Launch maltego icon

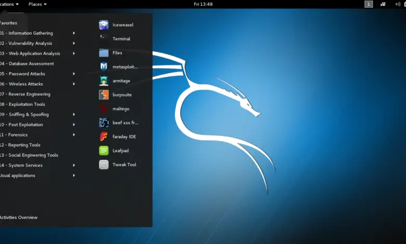(104, 109)
